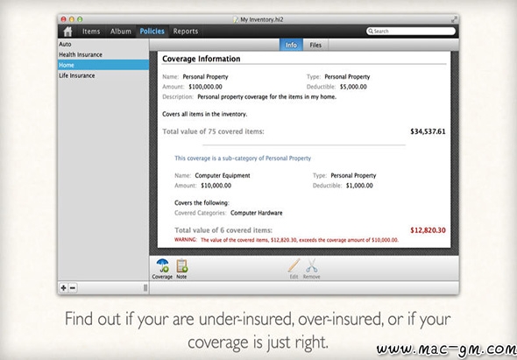Image resolution: width=517 pixels, height=360 pixels.
Task: Open the Reports tab
Action: (186, 32)
